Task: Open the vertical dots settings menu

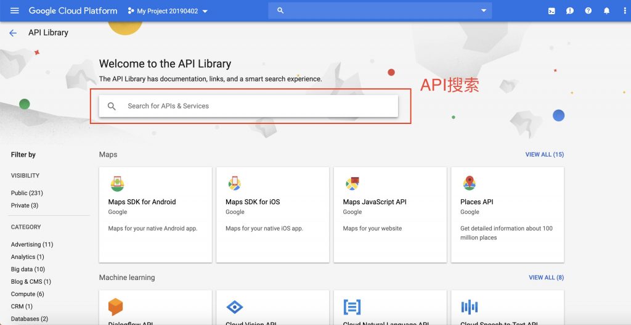Action: pyautogui.click(x=625, y=11)
